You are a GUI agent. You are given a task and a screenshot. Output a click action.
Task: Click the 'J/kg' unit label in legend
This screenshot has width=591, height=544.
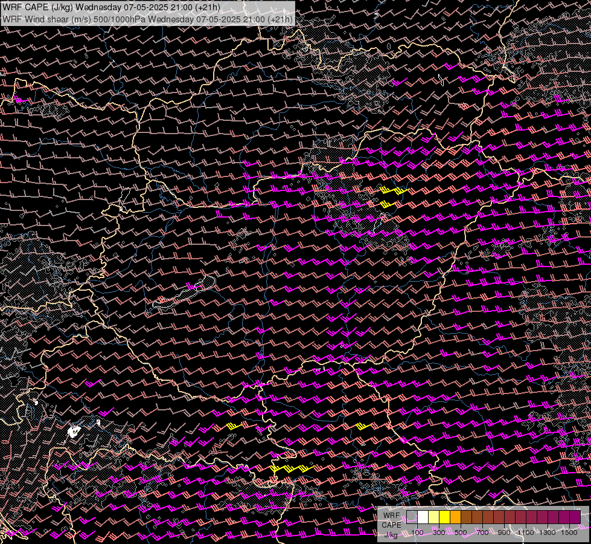(391, 534)
